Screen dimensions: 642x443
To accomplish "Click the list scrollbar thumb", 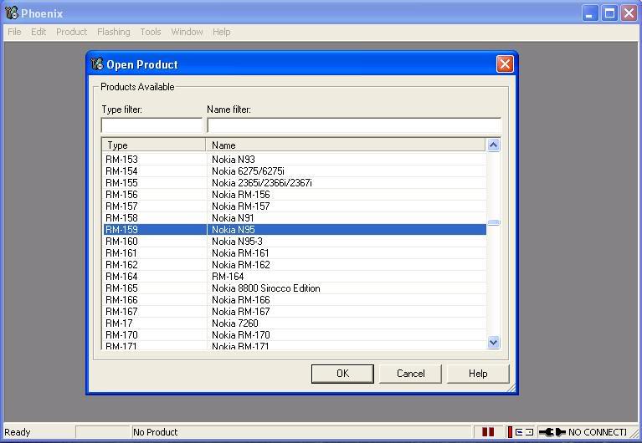I will (493, 222).
